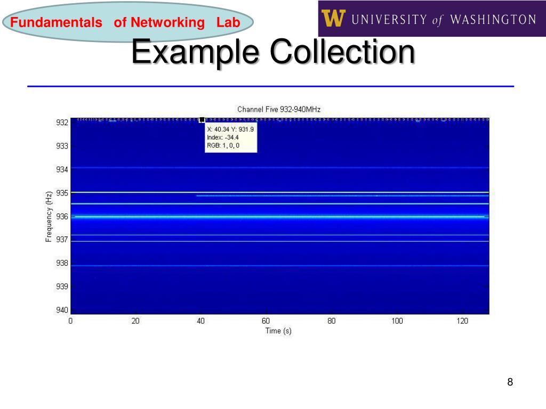Click the bright cyan band at 936 MHz
546x409 pixels.
click(x=279, y=217)
